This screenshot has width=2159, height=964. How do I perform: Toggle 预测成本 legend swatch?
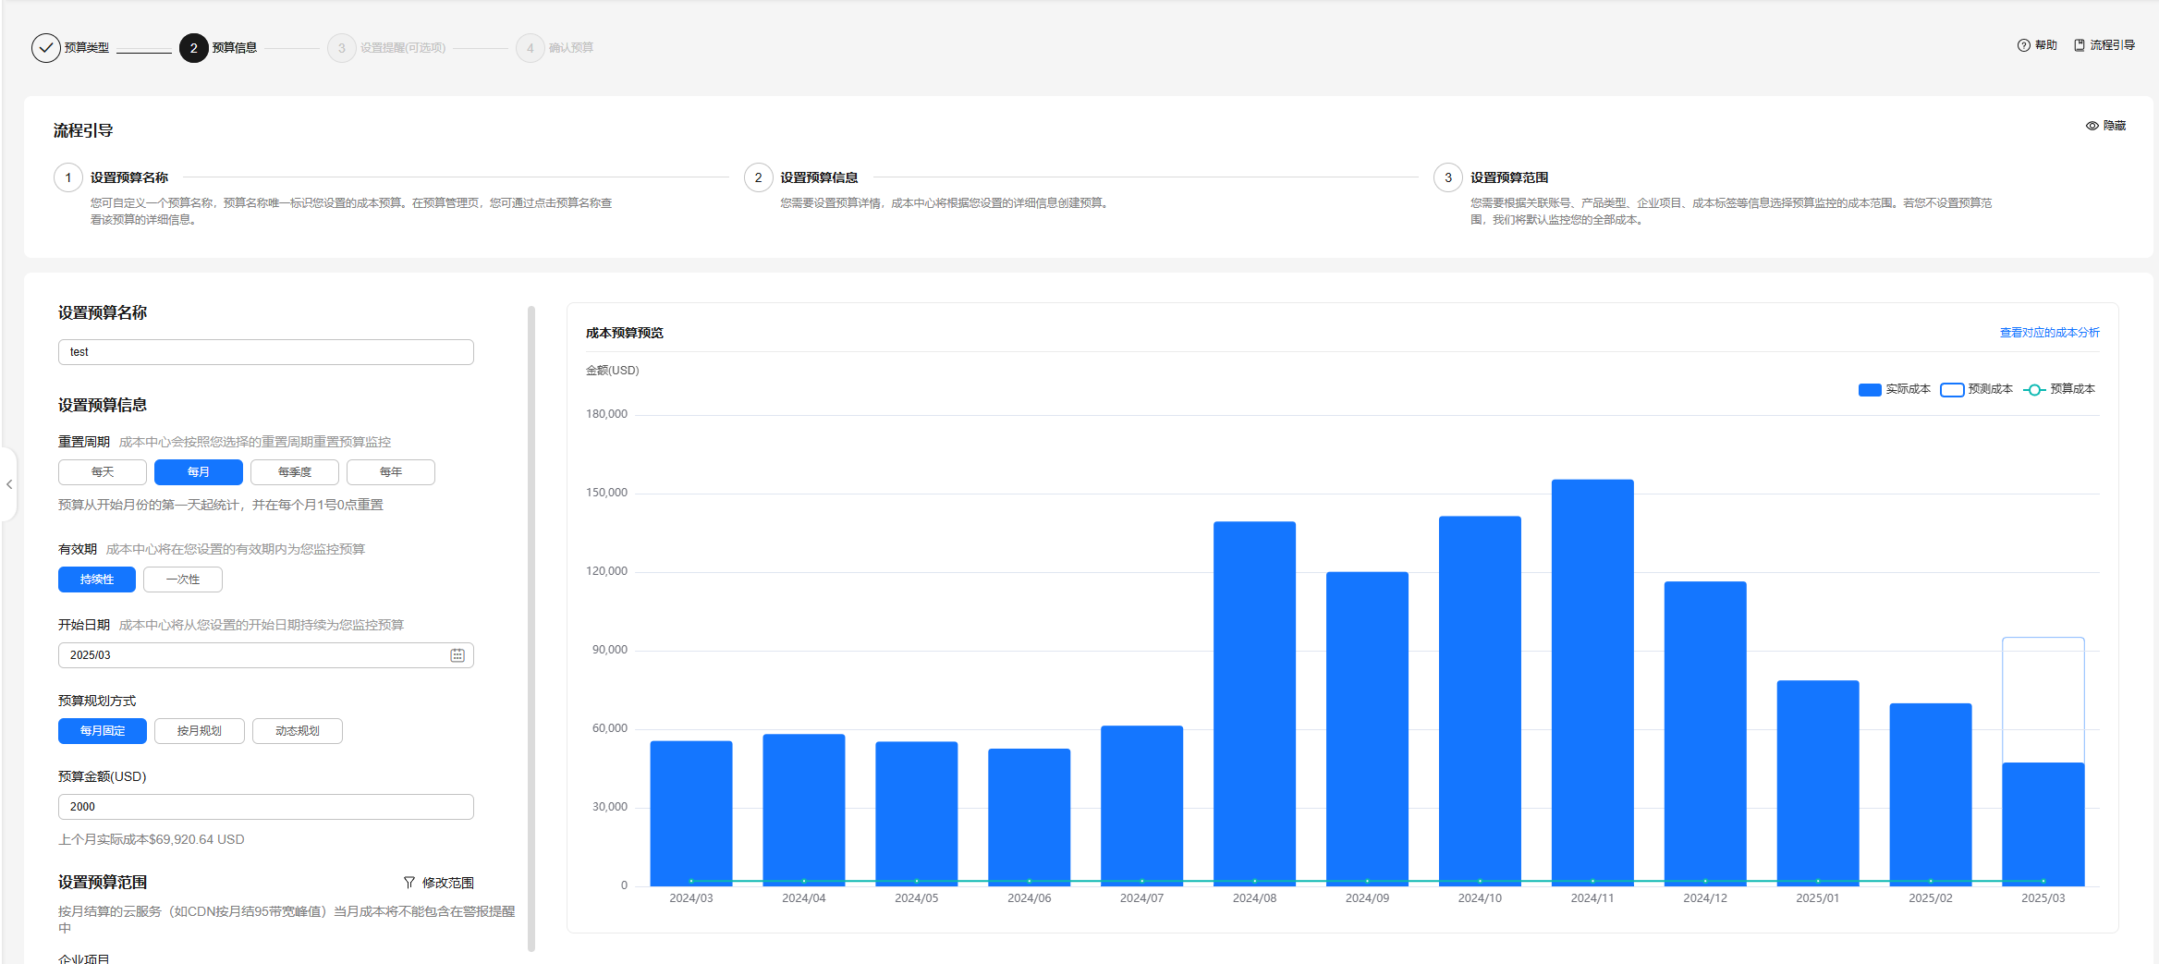click(x=1952, y=390)
